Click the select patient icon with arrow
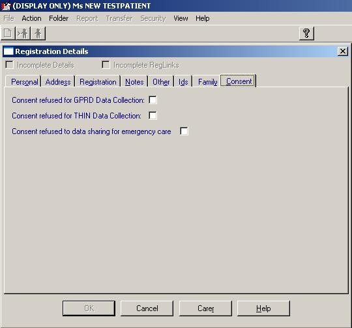 point(23,33)
